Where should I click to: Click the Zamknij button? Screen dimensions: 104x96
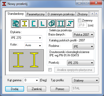pyautogui.click(x=36, y=89)
